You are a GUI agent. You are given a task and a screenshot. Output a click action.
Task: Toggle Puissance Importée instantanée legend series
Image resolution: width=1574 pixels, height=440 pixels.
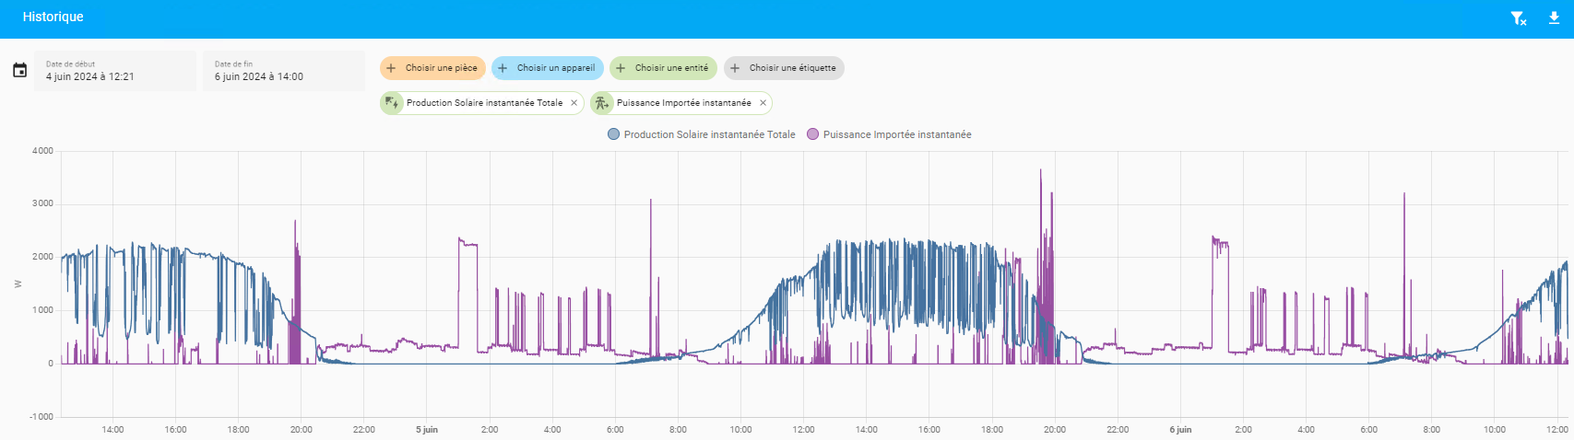889,134
